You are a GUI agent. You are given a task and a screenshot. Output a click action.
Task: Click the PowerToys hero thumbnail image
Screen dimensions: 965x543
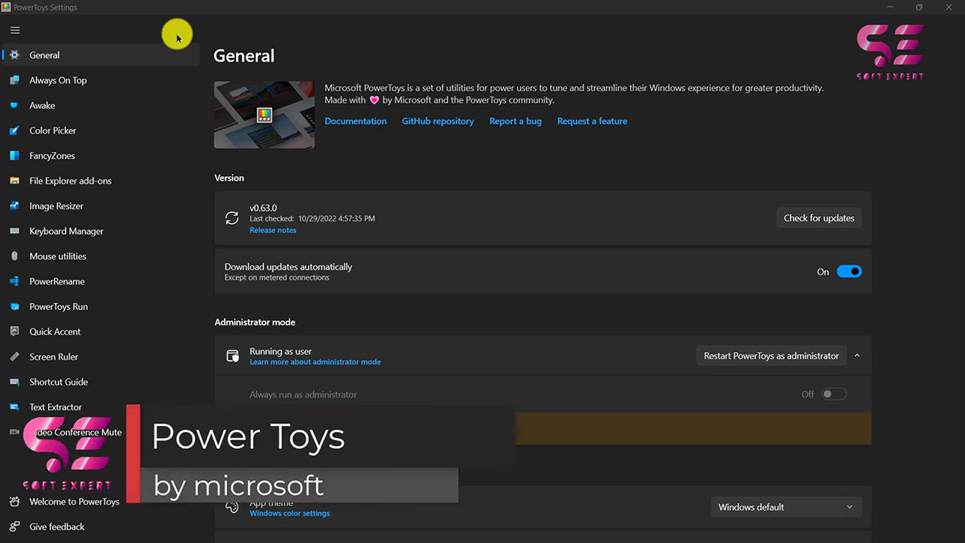point(264,115)
